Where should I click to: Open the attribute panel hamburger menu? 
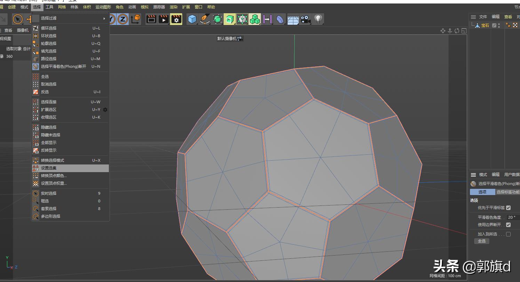pos(473,175)
